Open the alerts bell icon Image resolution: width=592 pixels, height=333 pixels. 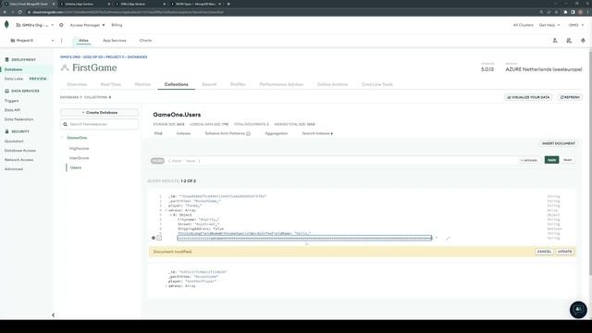pyautogui.click(x=583, y=41)
